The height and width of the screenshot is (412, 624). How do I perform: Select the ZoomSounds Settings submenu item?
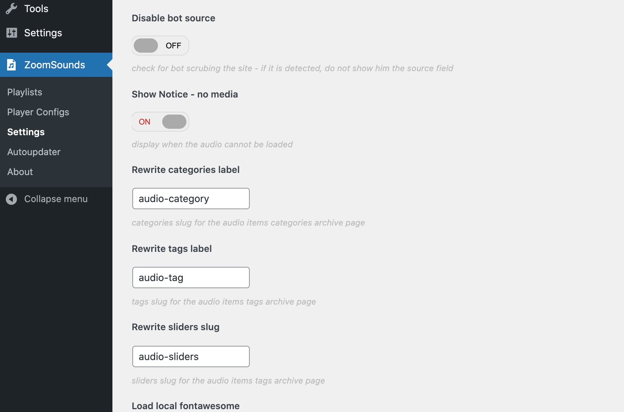[x=26, y=132]
